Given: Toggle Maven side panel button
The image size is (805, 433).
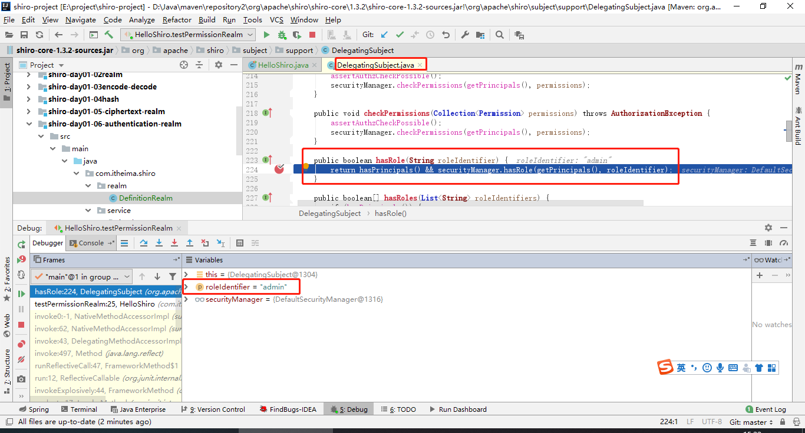Looking at the screenshot, I should (799, 79).
